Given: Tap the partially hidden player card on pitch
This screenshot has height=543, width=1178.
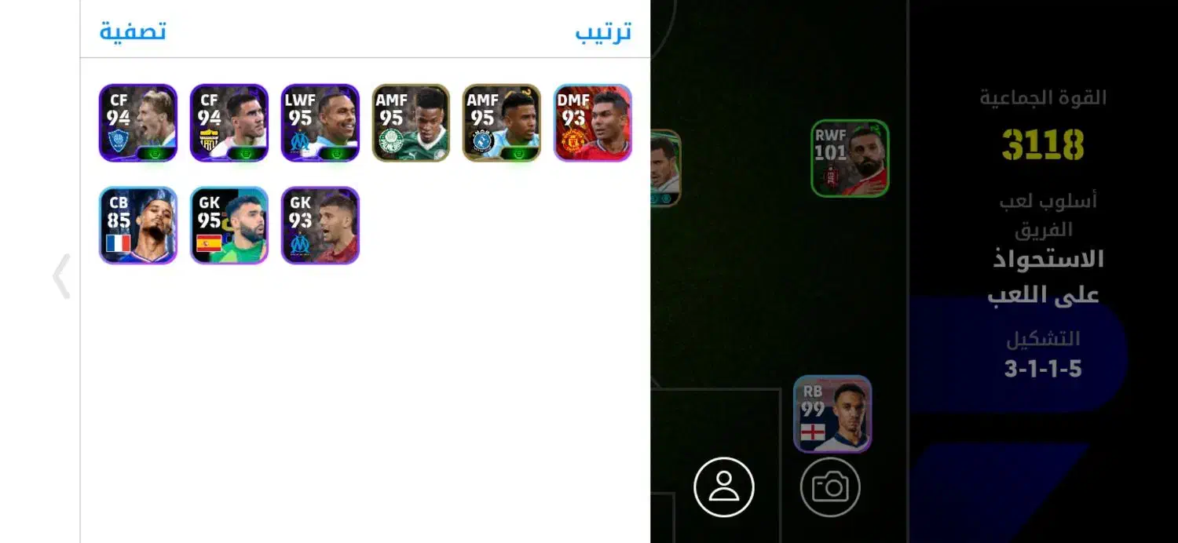Looking at the screenshot, I should 666,168.
